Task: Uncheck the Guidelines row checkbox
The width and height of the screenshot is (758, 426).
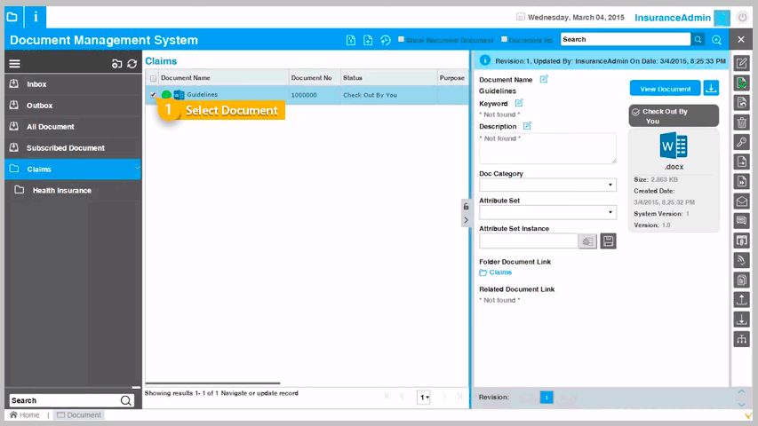Action: click(x=153, y=95)
